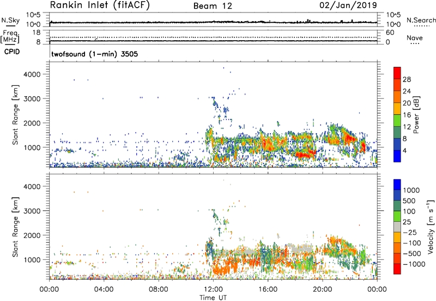This screenshot has width=436, height=301.
Task: Pick the bright blue bottom Power colorbar segment
Action: [x=397, y=156]
